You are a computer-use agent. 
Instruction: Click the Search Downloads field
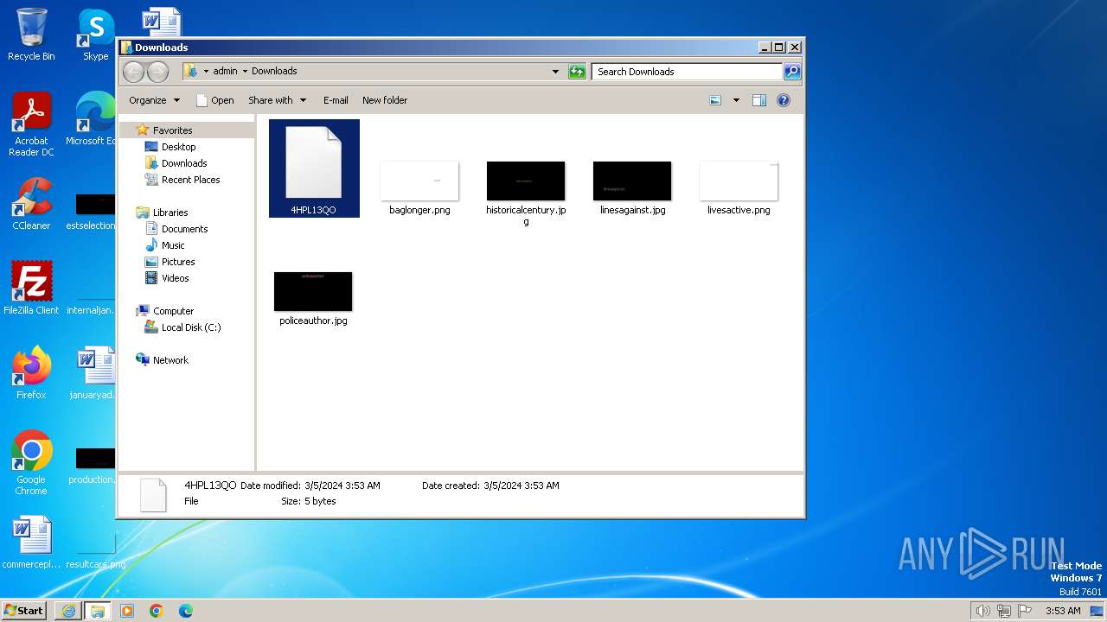[x=688, y=72]
